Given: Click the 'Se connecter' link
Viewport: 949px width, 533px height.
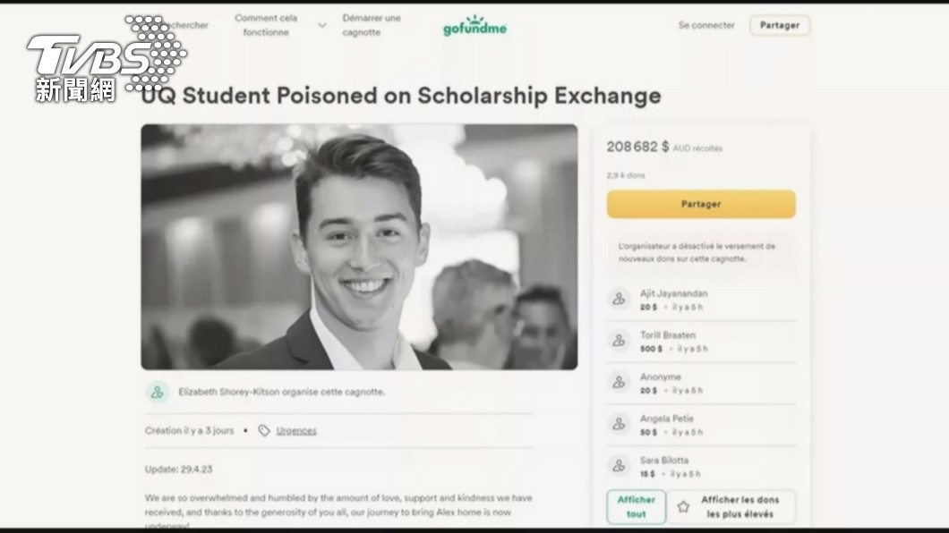Looking at the screenshot, I should click(706, 25).
